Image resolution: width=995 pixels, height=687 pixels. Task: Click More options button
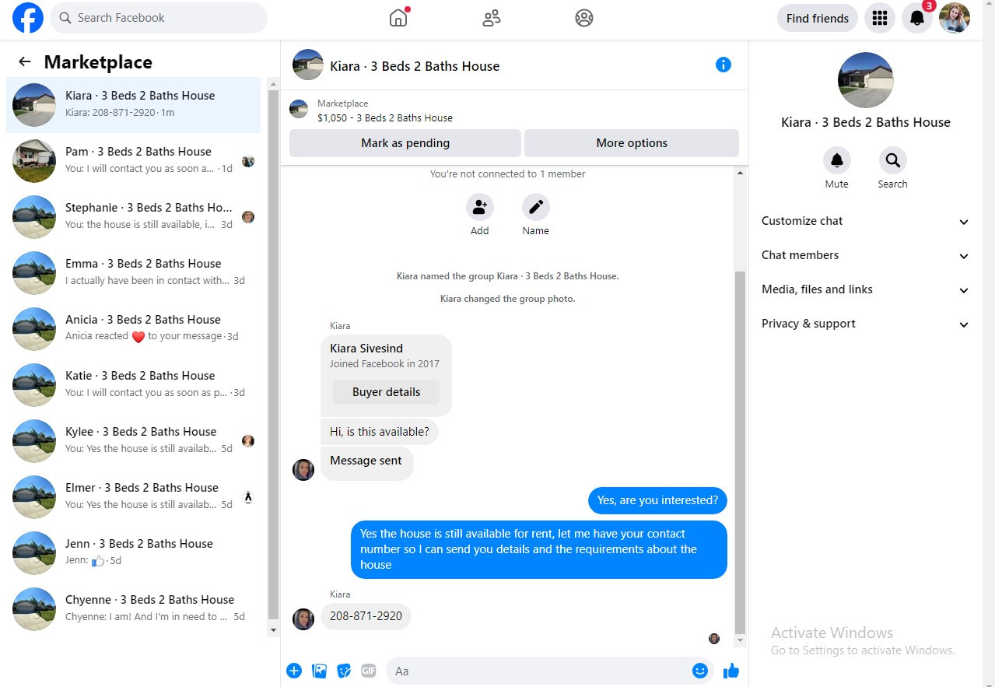coord(632,143)
